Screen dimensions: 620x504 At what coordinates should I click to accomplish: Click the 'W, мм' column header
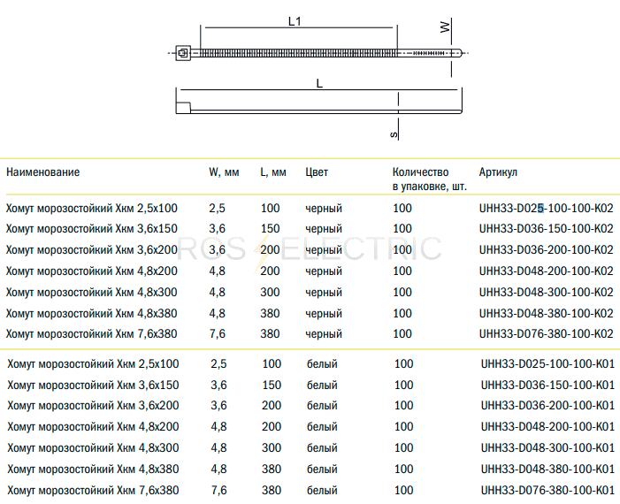click(x=224, y=172)
